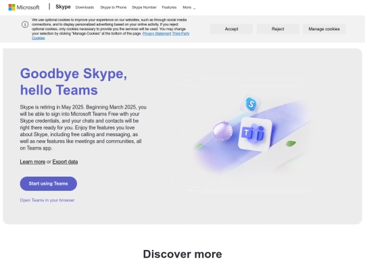Screen dimensions: 365x273
Task: Click the cookie info icon
Action: (25, 24)
